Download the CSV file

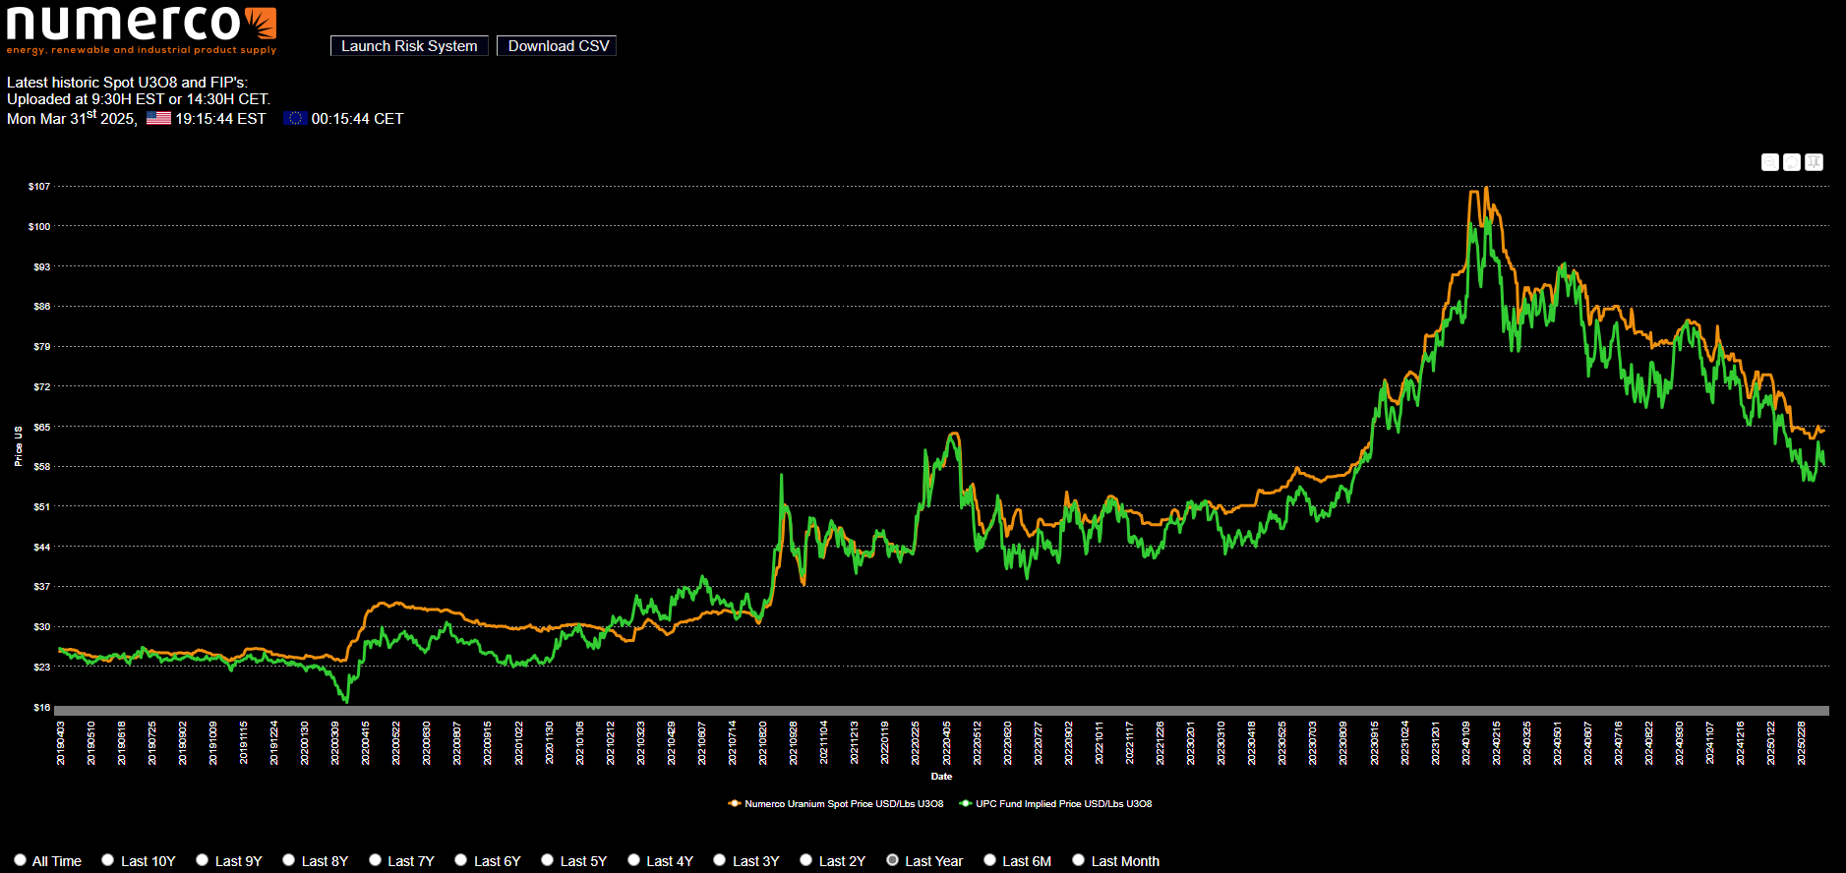[x=557, y=46]
